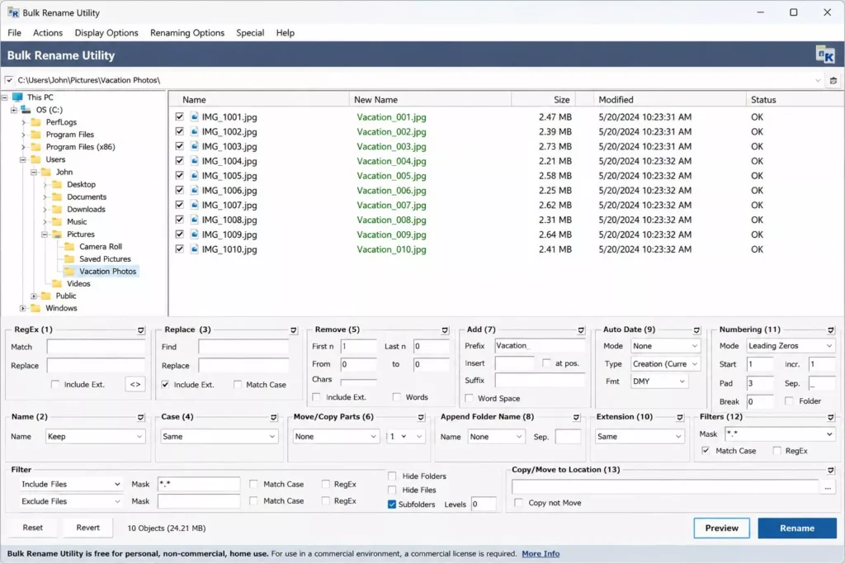Image resolution: width=845 pixels, height=564 pixels.
Task: Click the Replace (3) panel toggle icon
Action: (x=293, y=330)
